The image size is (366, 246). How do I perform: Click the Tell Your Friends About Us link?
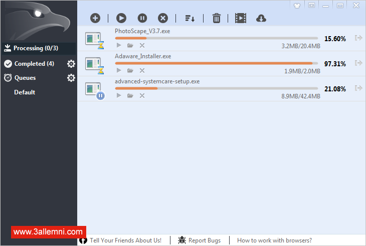coord(125,240)
